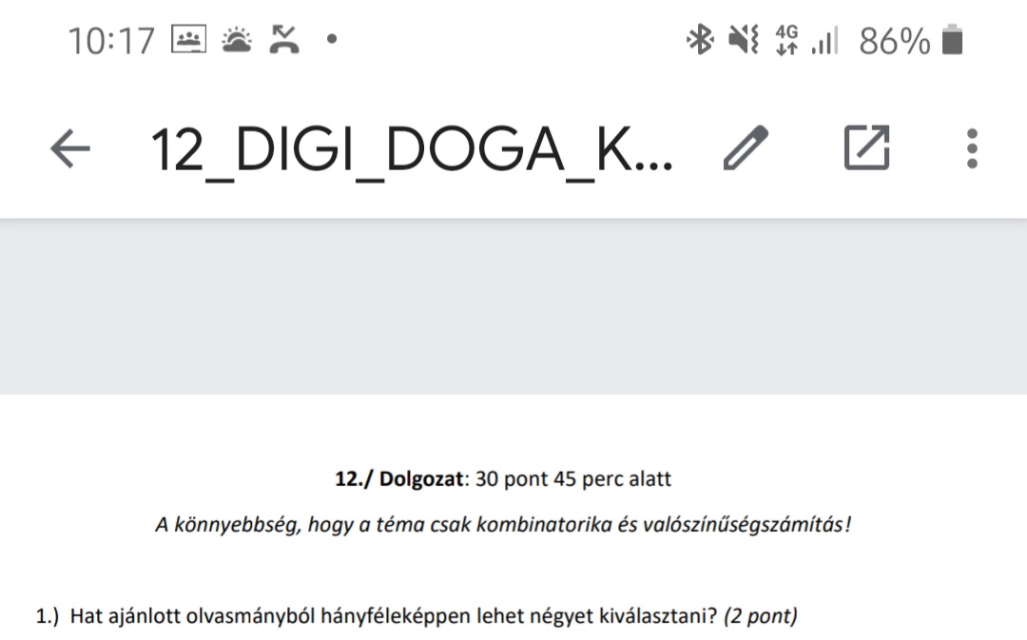Tap the italic line about kombinatorika
Image resolution: width=1027 pixels, height=640 pixels.
click(503, 525)
